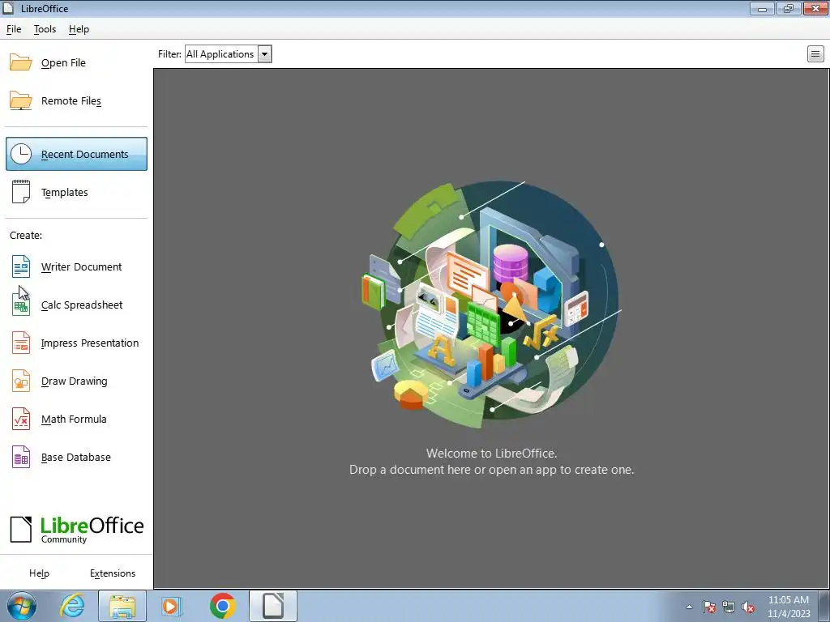Click the taskbar clock showing 11:05 AM
This screenshot has width=830, height=622.
pyautogui.click(x=789, y=607)
